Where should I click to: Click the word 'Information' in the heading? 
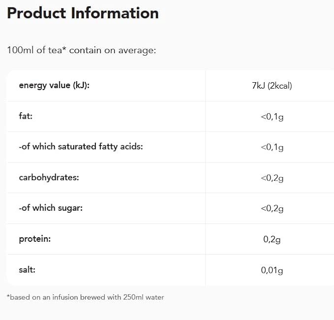pyautogui.click(x=115, y=13)
